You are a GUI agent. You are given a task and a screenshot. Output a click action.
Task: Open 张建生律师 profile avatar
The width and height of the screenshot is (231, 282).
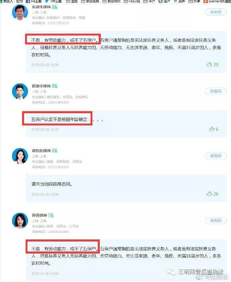tap(20, 12)
